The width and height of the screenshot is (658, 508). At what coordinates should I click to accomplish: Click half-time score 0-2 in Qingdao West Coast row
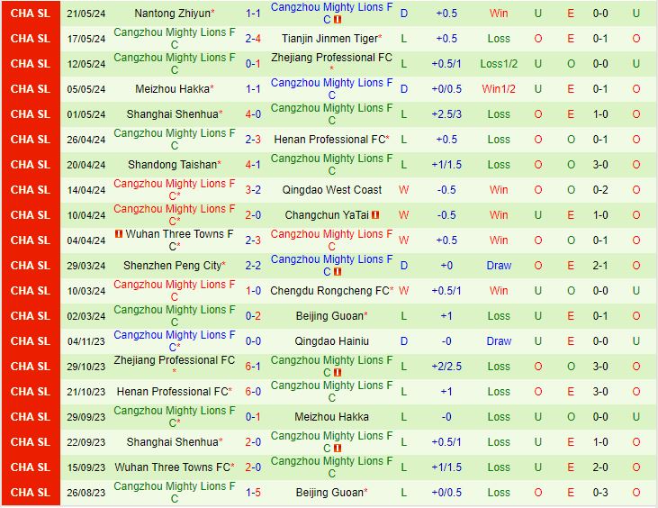(600, 190)
